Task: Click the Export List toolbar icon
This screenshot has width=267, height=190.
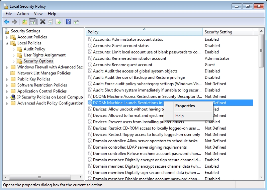Action: (58, 22)
